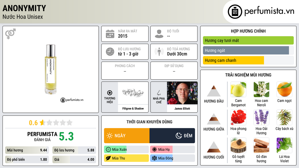299x168 pixels.
Task: Select the Đêm nighttime bar
Action: 172,136
